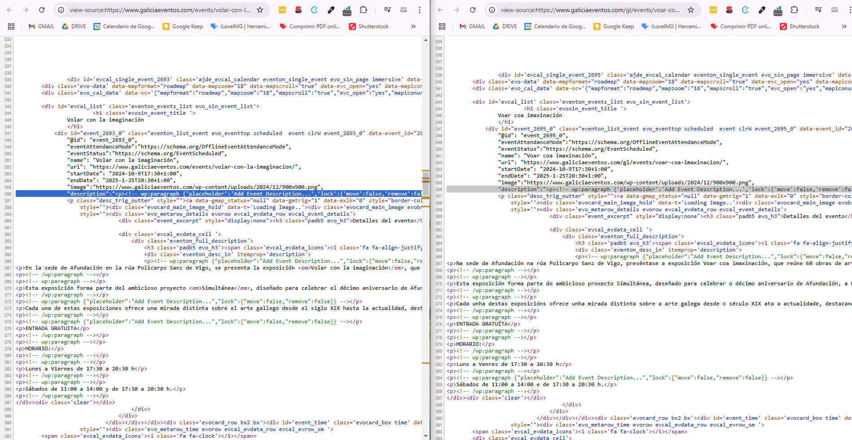The height and width of the screenshot is (440, 852).
Task: Open Chrome three-dot menu in left window
Action: click(420, 10)
